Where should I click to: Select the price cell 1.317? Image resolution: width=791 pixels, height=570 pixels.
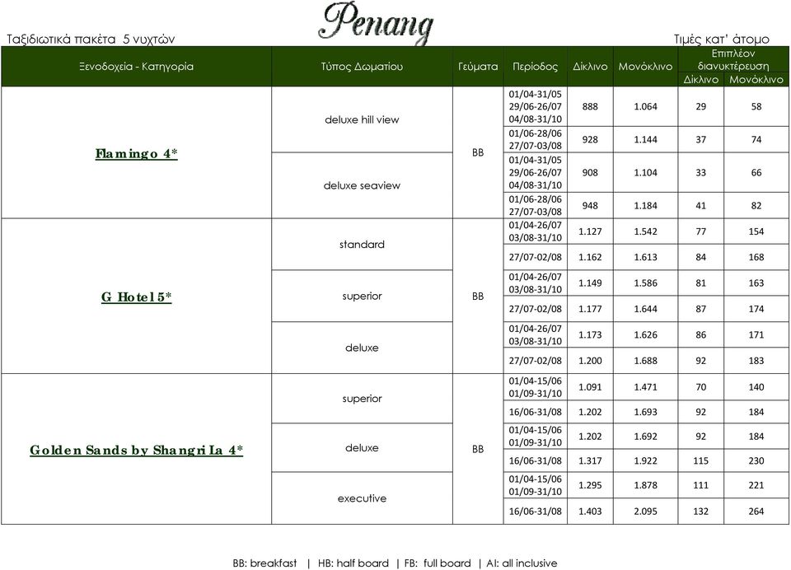[590, 460]
